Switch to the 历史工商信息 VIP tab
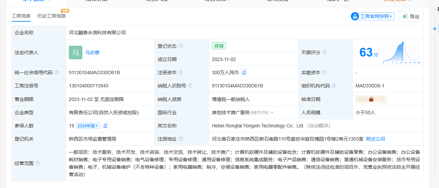The width and height of the screenshot is (439, 188). point(51,16)
